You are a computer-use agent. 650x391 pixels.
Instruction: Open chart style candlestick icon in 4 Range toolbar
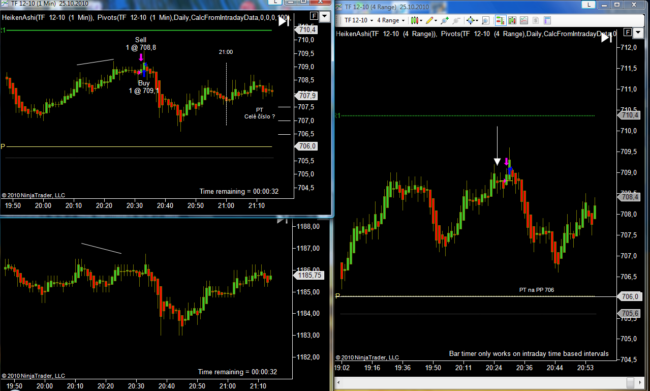tap(414, 20)
